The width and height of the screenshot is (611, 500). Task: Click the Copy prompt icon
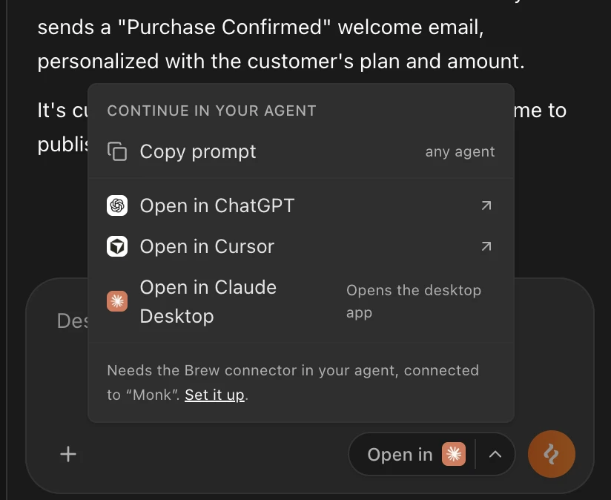[x=117, y=151]
